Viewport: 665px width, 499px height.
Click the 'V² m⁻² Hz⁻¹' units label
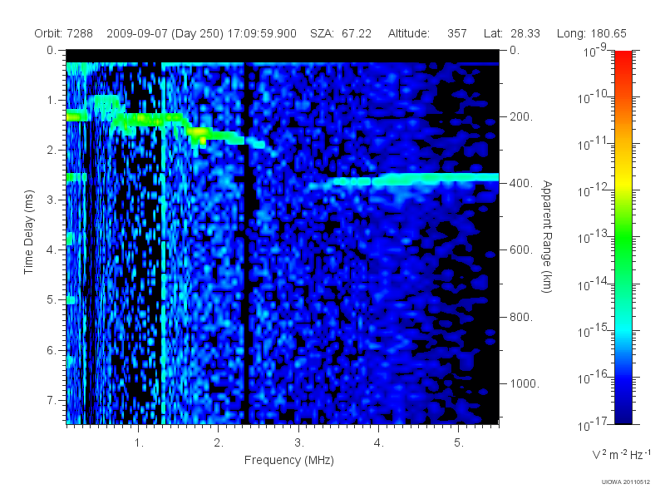(x=621, y=454)
